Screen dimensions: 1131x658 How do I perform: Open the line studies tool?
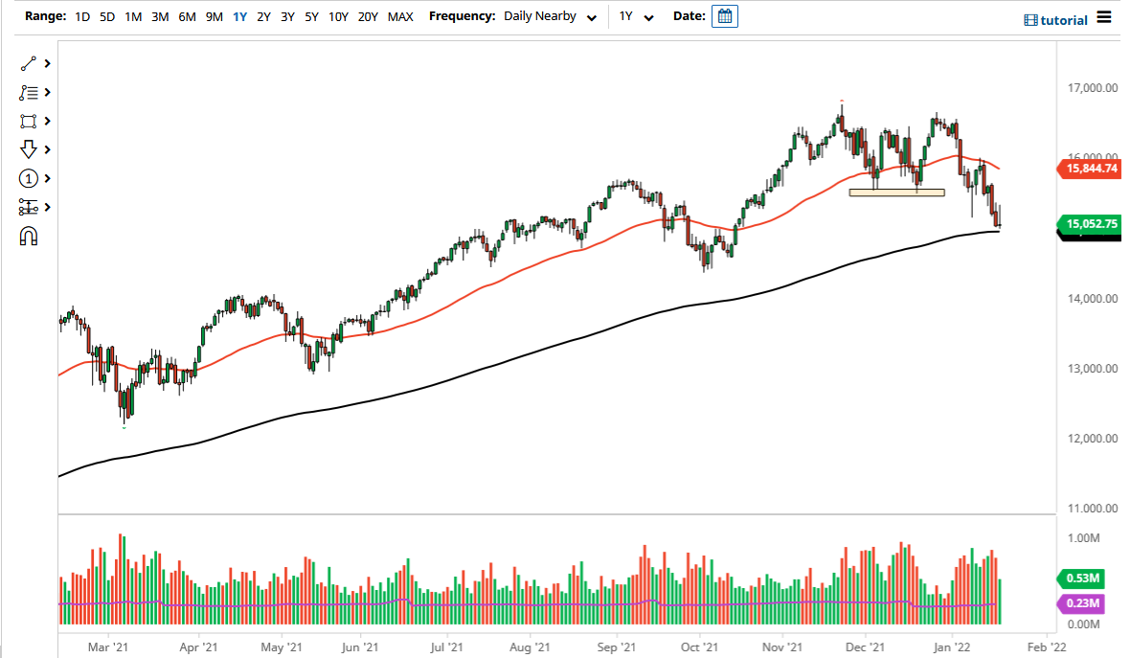(x=29, y=92)
